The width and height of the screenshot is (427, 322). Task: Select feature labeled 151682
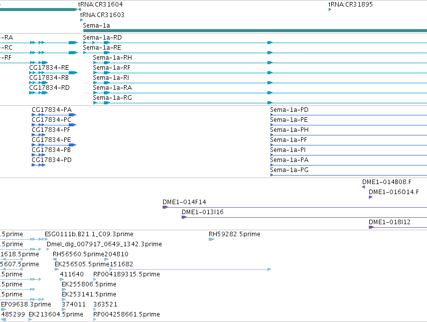121,264
